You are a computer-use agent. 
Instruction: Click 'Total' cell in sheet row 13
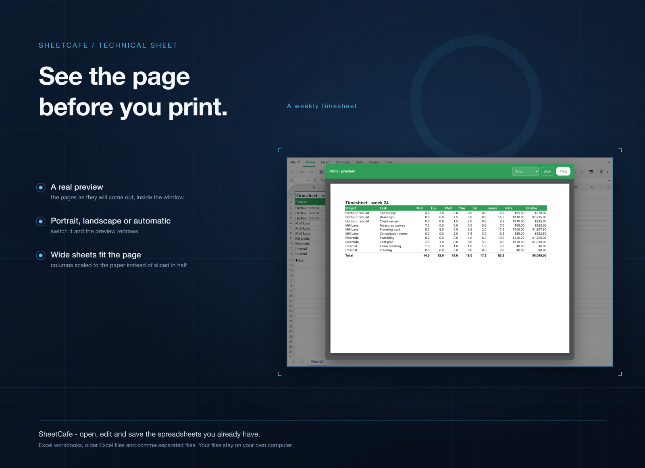click(x=310, y=260)
